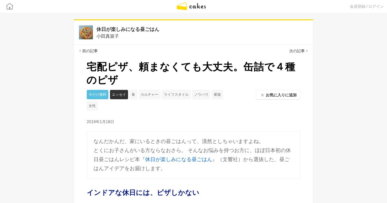This screenshot has width=387, height=203.
Task: Select the エッセイ tag
Action: pyautogui.click(x=119, y=94)
